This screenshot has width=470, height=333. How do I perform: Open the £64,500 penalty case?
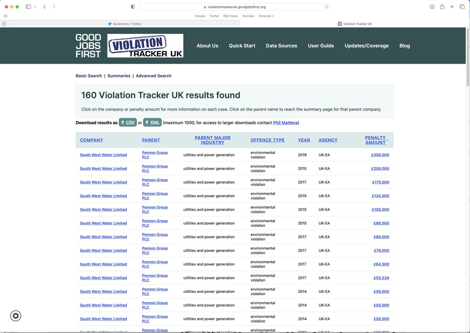click(x=381, y=264)
